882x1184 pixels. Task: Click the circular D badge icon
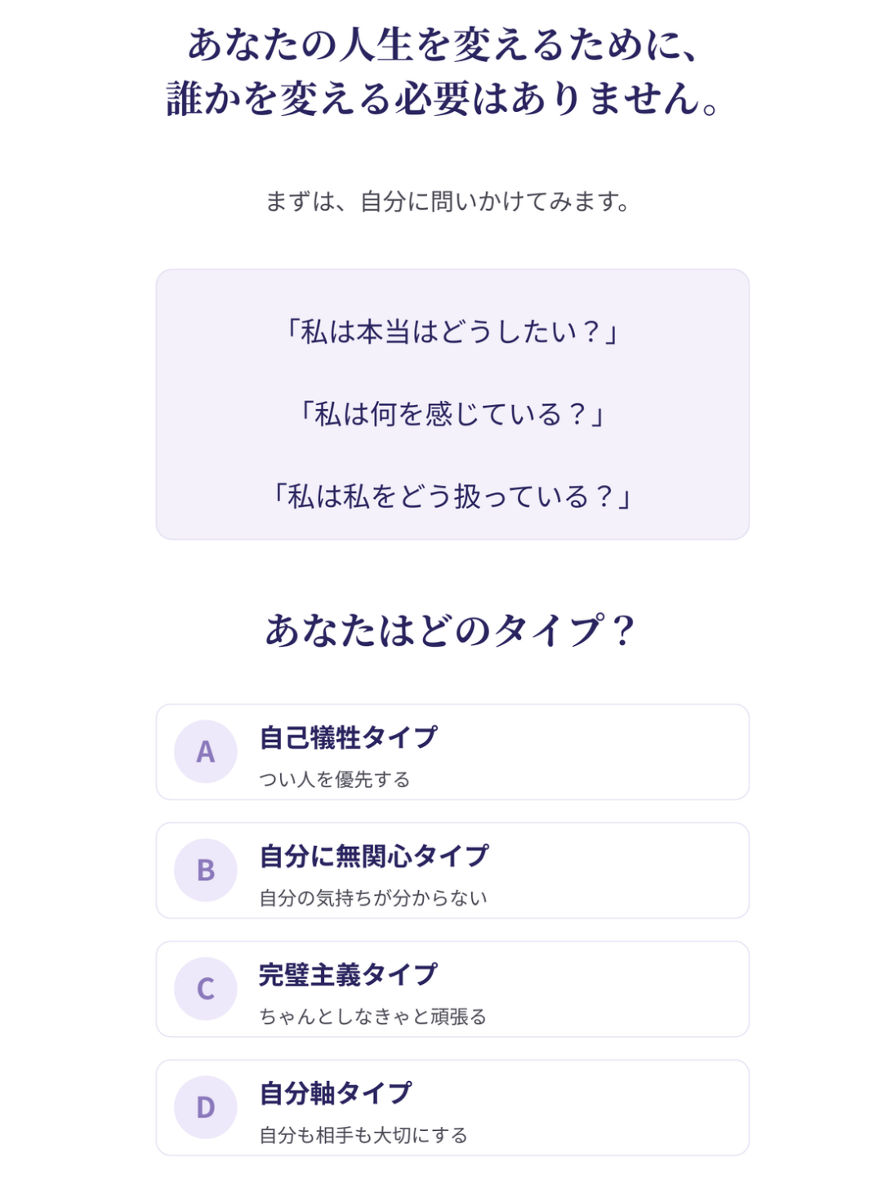click(x=206, y=1106)
